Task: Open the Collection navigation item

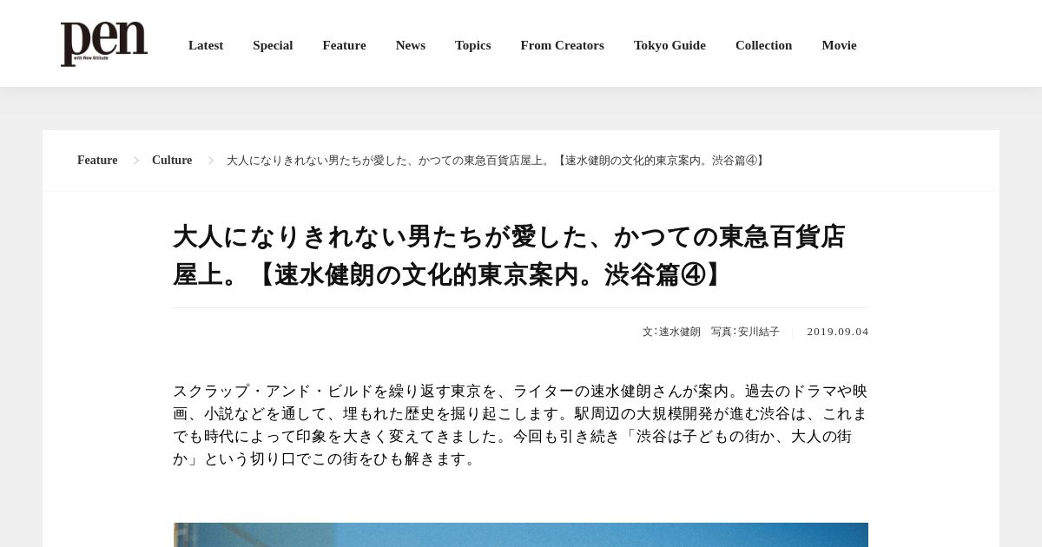Action: pos(763,45)
